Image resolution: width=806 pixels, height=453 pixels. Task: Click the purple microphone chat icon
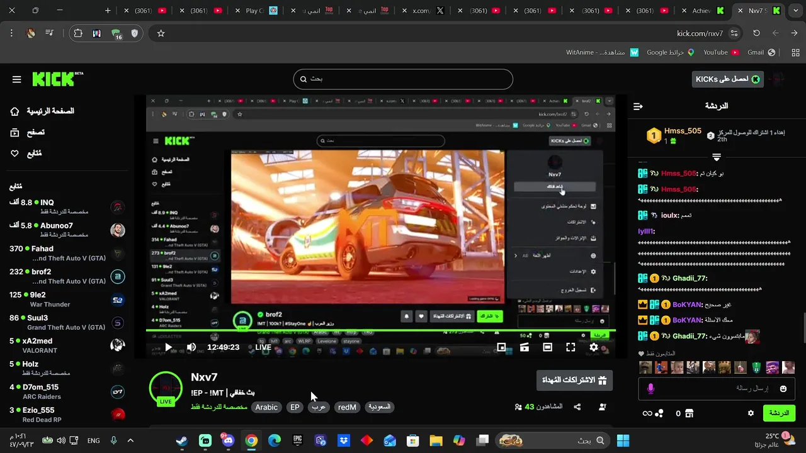click(650, 389)
